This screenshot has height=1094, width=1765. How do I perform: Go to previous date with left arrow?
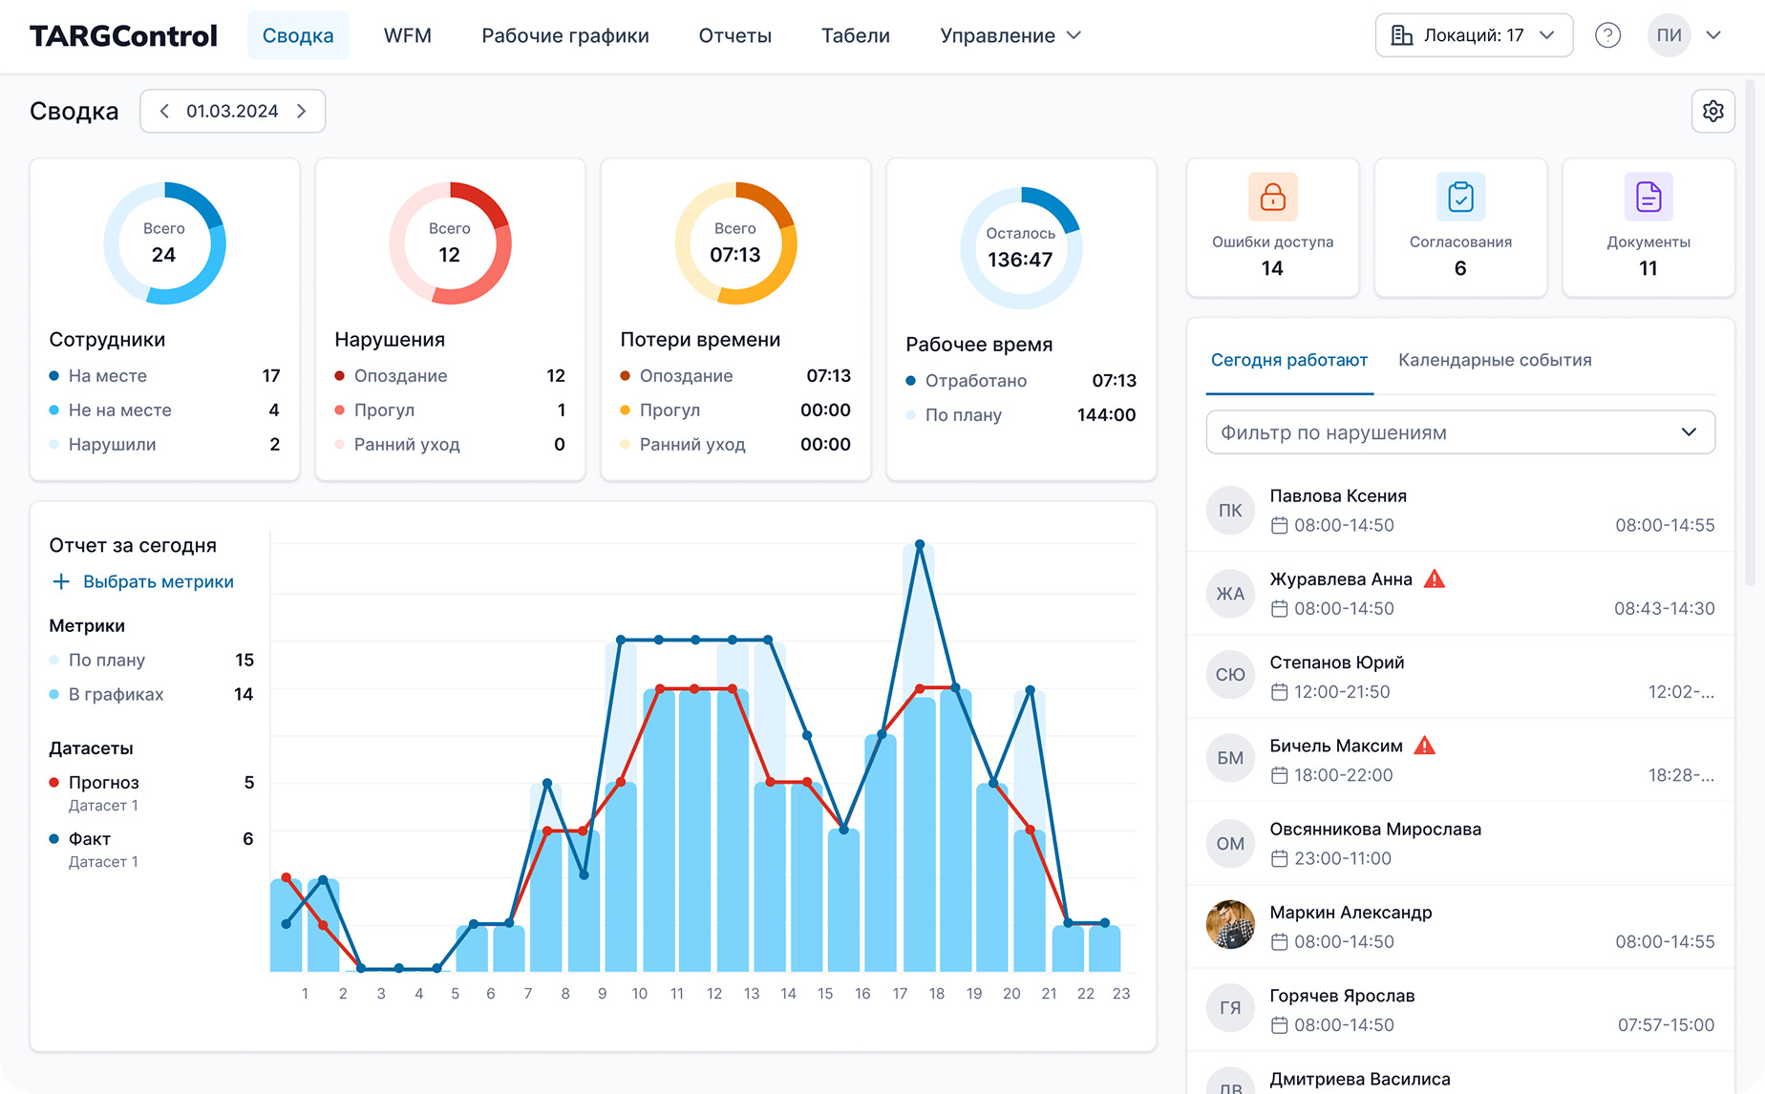164,112
